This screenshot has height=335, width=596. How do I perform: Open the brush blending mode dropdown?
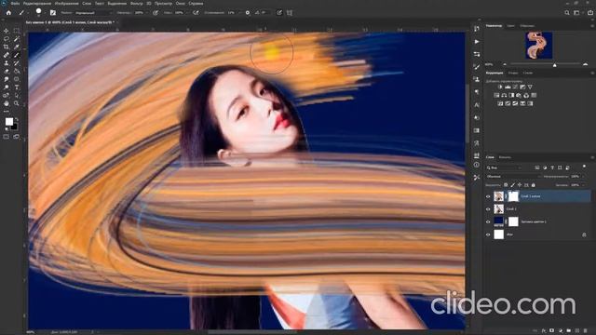pyautogui.click(x=92, y=12)
